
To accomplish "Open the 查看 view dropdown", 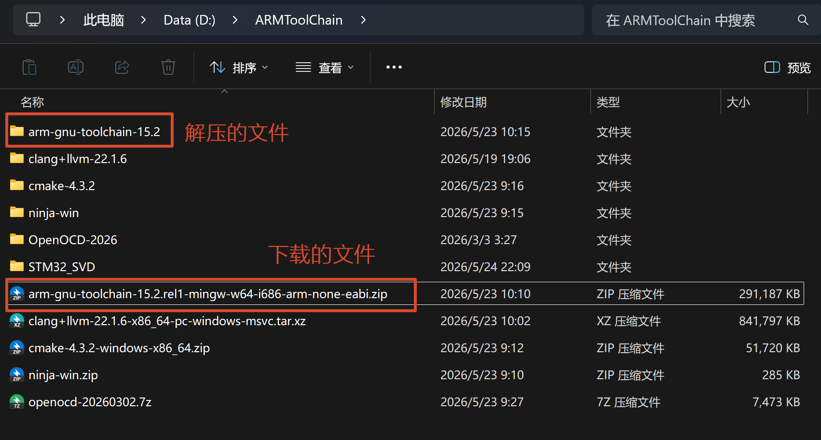I will click(x=325, y=68).
